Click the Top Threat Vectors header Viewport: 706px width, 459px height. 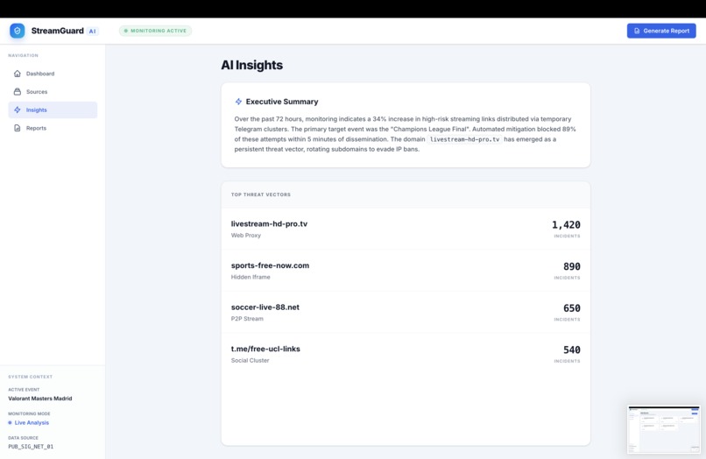(x=261, y=194)
